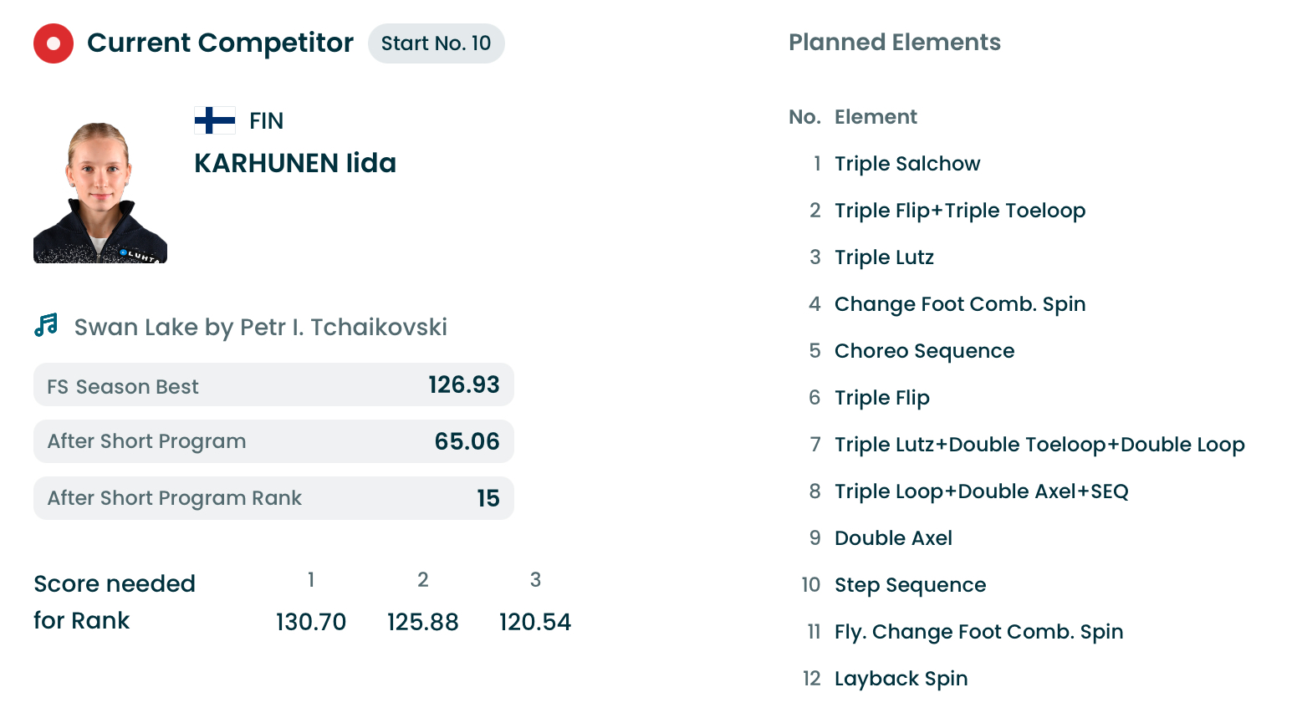Select the Step Sequence element
The height and width of the screenshot is (728, 1297).
coord(910,585)
